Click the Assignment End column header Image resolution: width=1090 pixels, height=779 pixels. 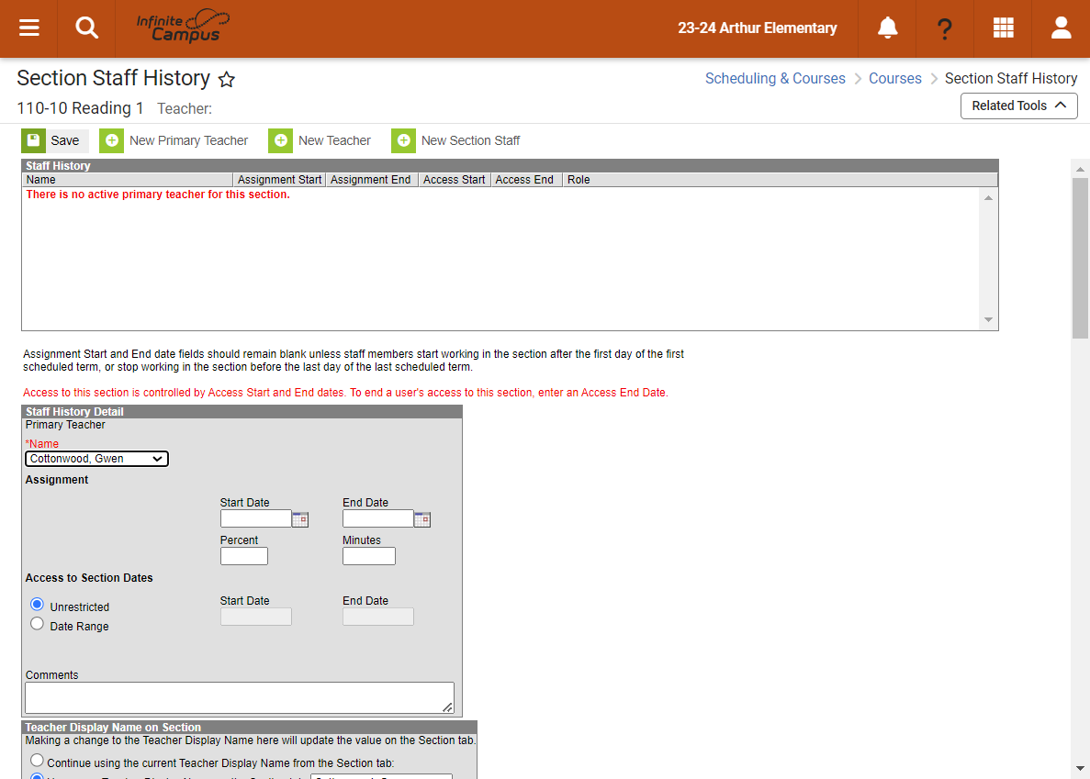point(372,180)
